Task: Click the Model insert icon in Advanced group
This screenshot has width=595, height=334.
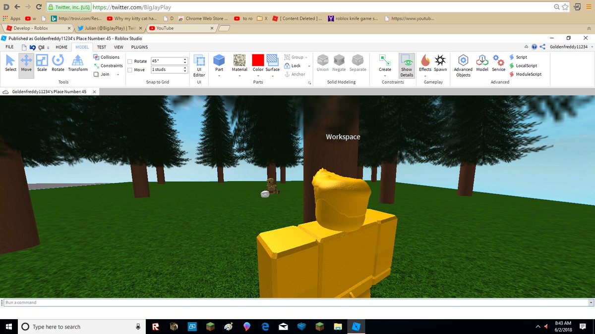Action: point(482,63)
